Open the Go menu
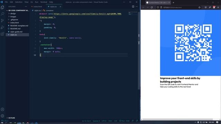 tap(32, 2)
